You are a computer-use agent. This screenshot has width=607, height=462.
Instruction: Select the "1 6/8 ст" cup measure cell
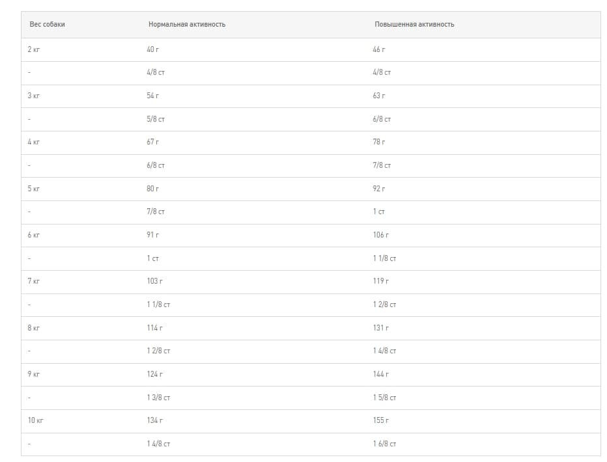click(384, 444)
